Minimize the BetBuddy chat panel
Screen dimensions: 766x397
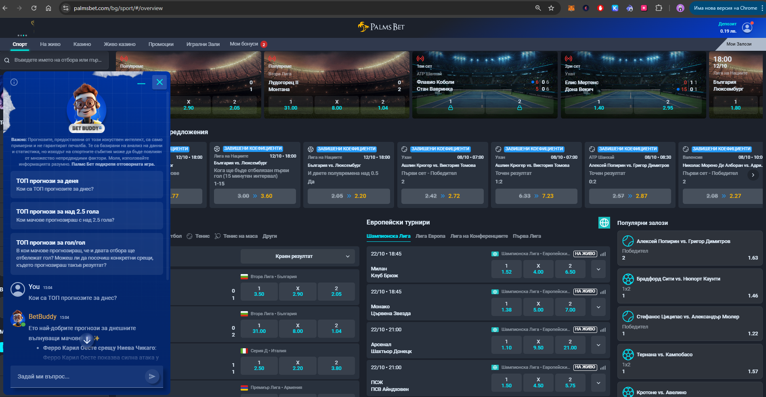coord(141,83)
